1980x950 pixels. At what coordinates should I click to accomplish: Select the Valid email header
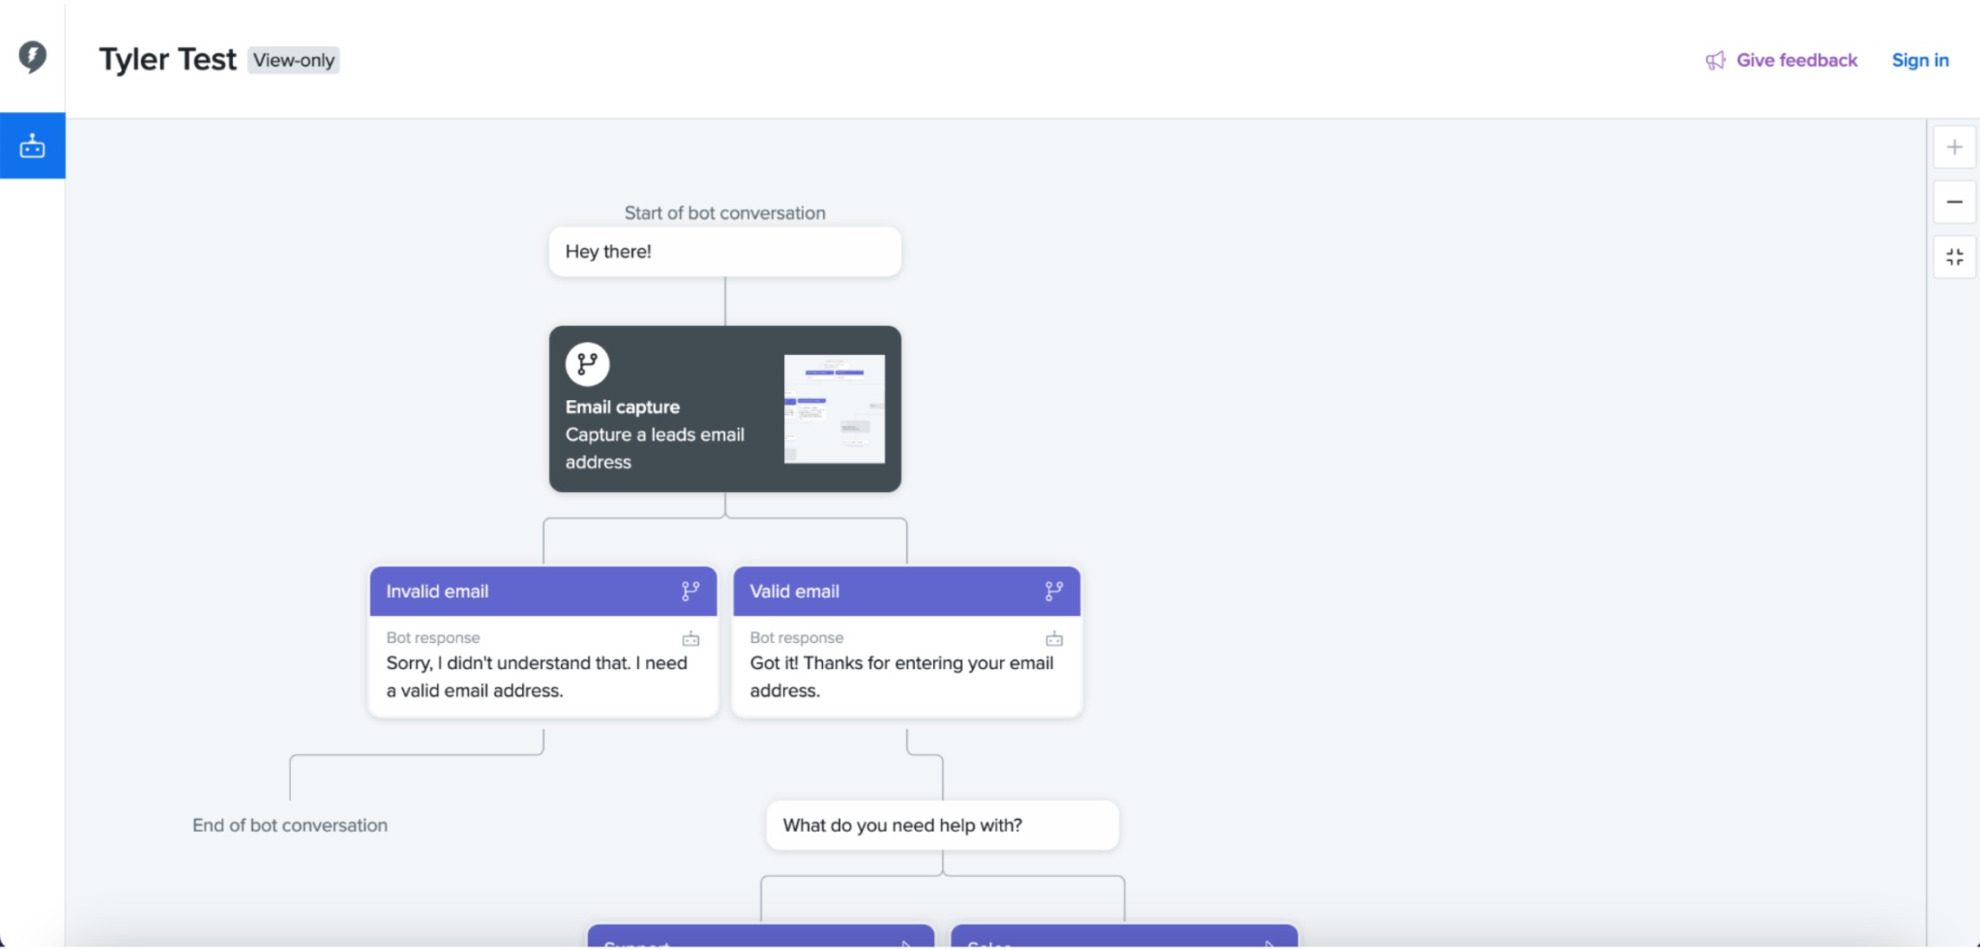coord(906,591)
